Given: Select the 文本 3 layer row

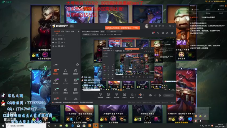Looking at the screenshot, I should (66, 42).
